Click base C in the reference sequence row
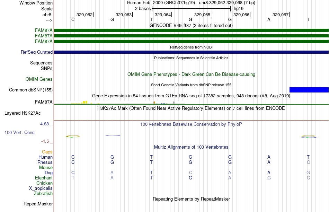This screenshot has width=329, height=212. pos(73,19)
